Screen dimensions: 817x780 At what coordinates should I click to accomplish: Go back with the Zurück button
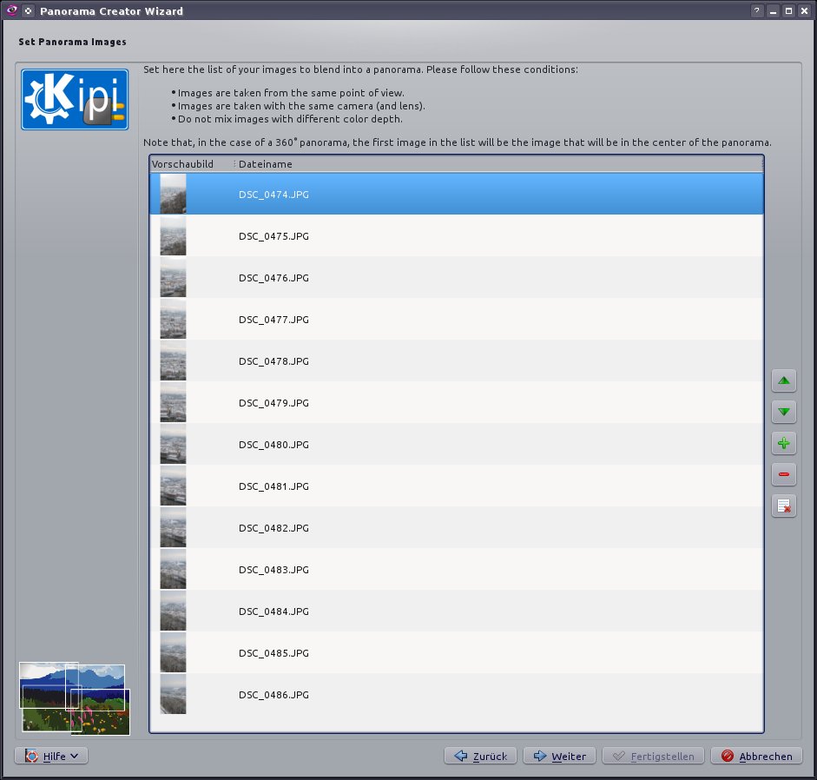(480, 756)
